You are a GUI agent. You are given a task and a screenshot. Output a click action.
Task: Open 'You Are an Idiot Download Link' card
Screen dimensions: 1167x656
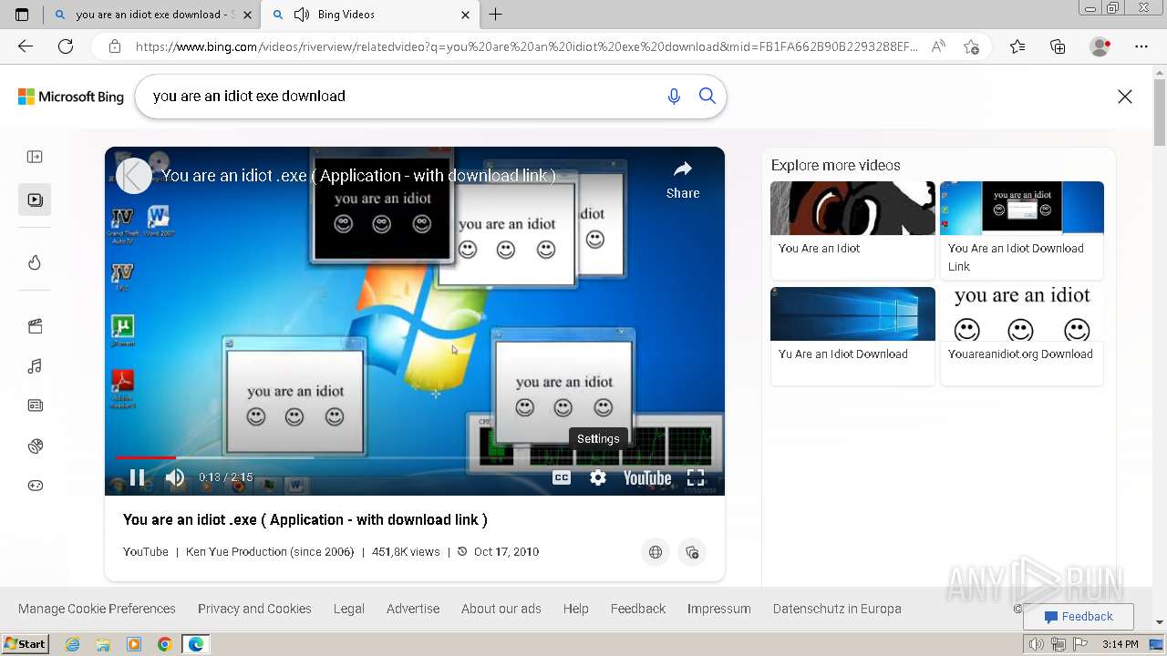coord(1022,230)
